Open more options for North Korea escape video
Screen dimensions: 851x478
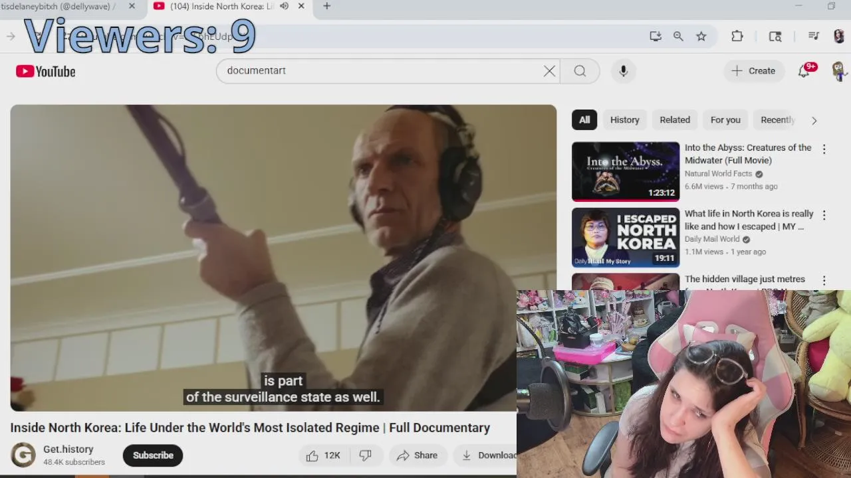824,215
